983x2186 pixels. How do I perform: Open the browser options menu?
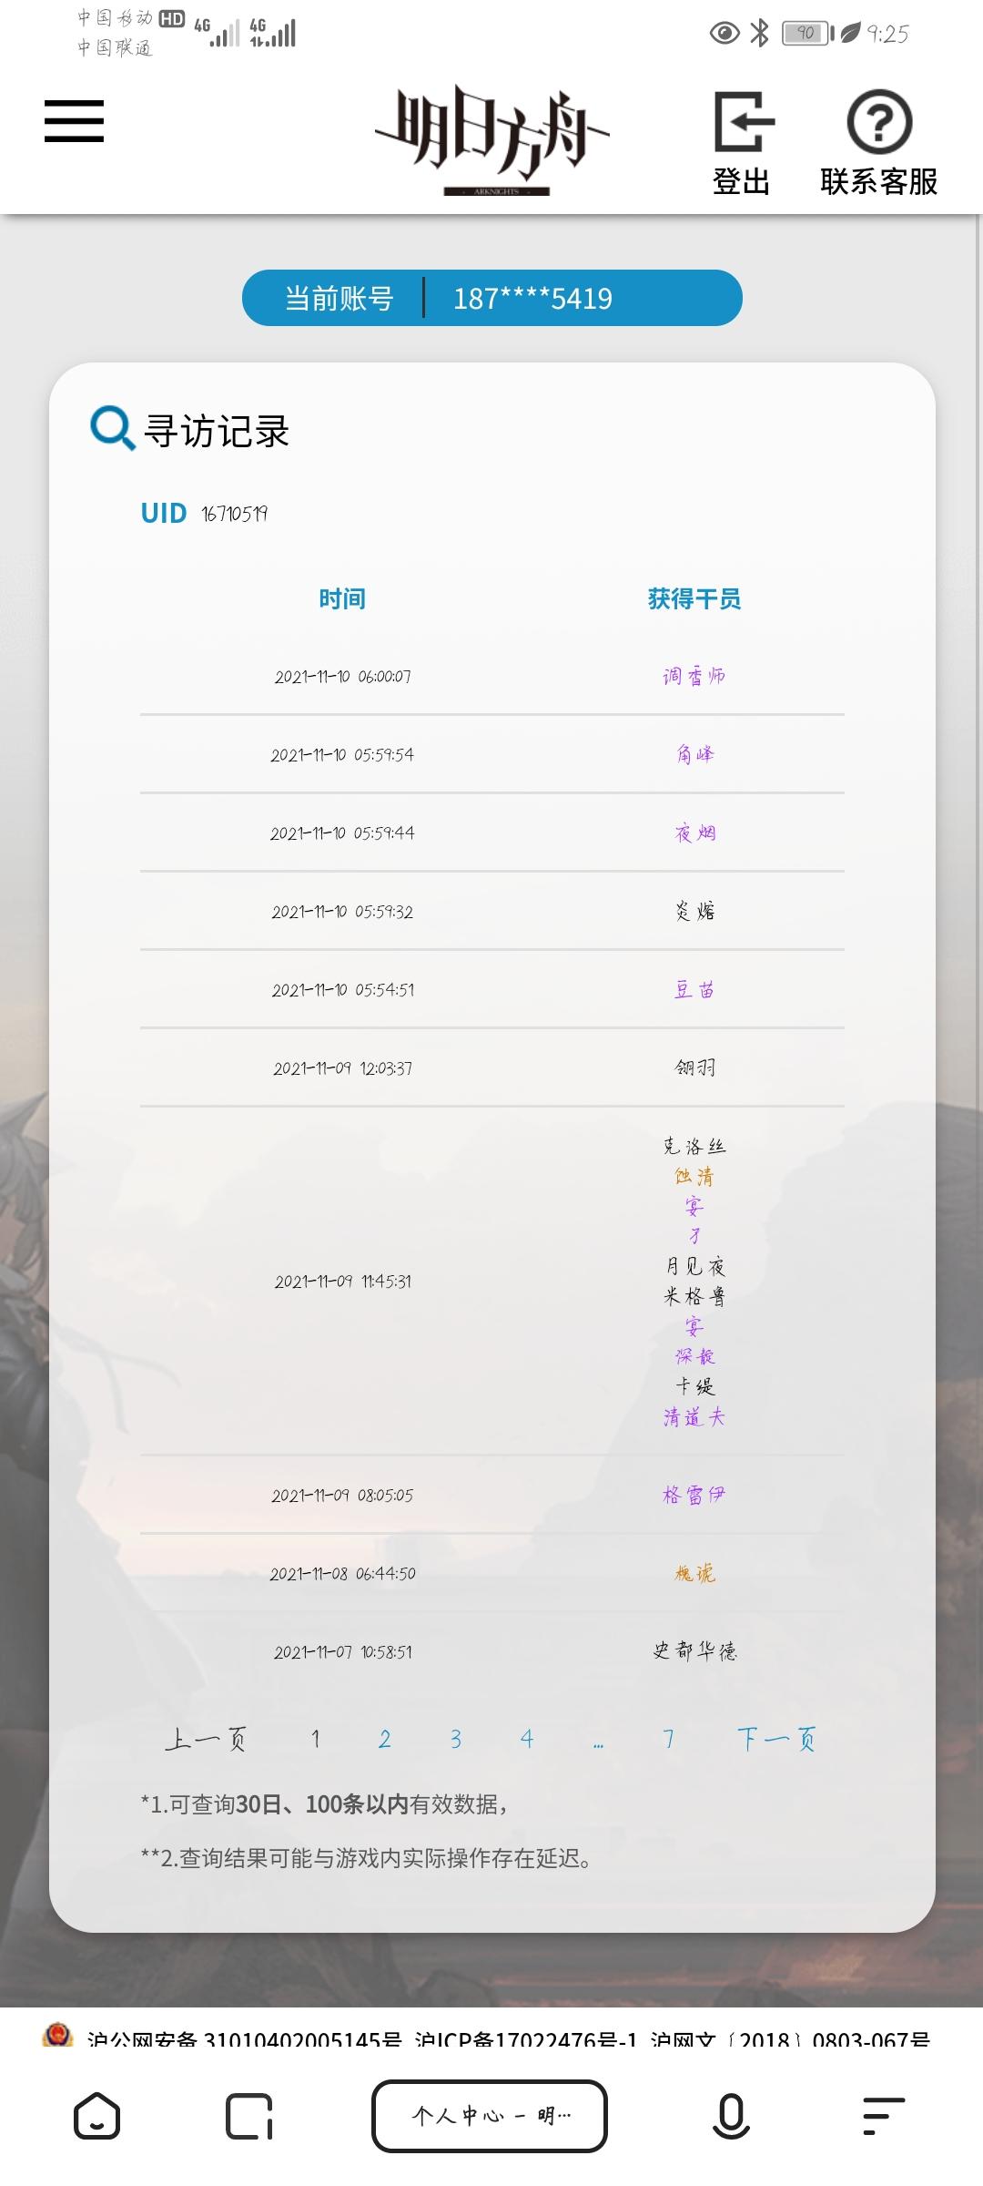click(x=882, y=2115)
